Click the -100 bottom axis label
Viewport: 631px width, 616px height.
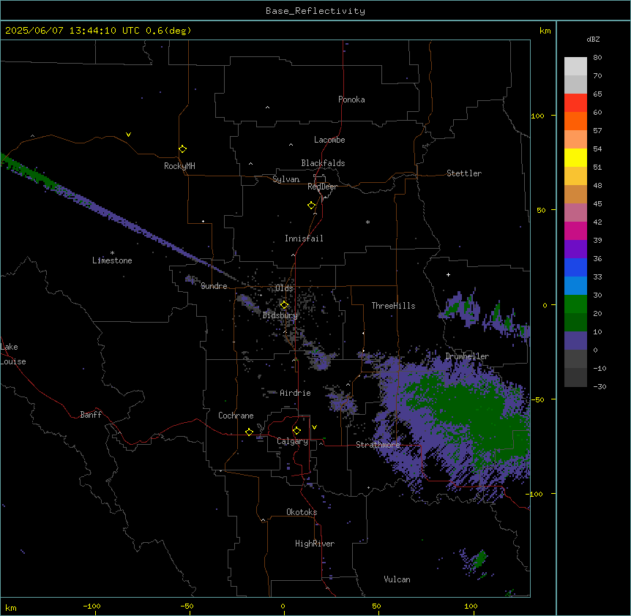click(x=92, y=606)
